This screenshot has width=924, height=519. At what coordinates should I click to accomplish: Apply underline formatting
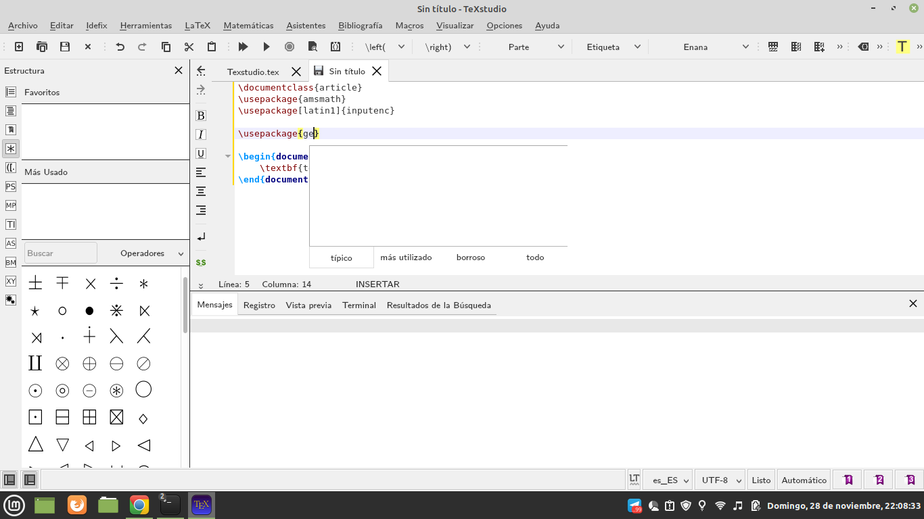point(200,153)
